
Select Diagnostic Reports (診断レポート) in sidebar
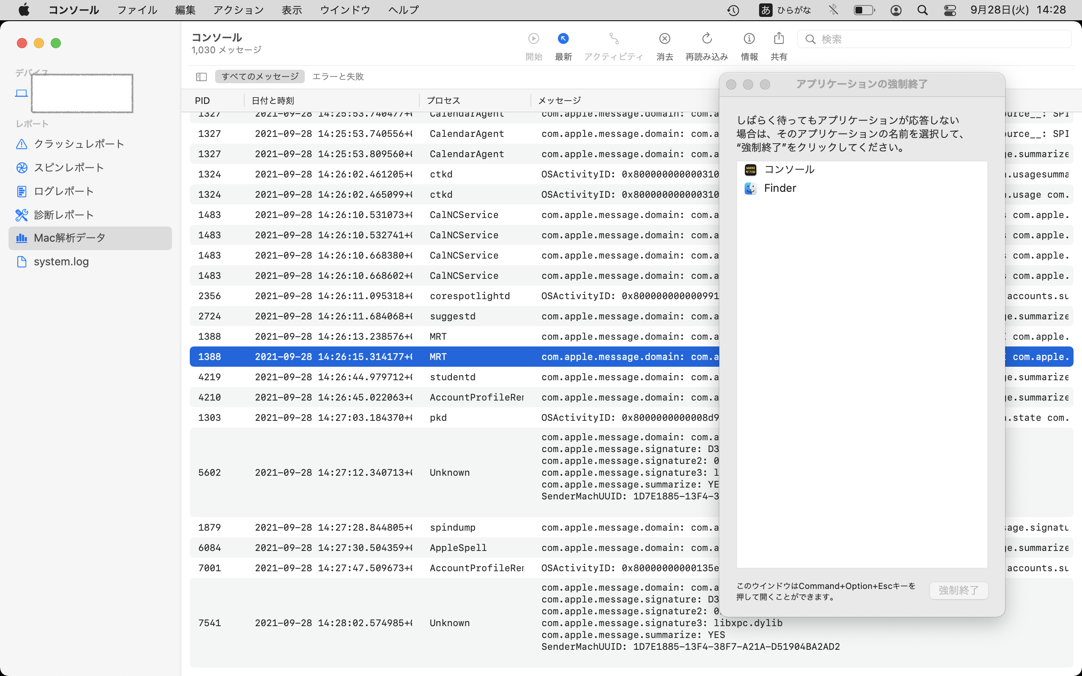click(x=63, y=215)
